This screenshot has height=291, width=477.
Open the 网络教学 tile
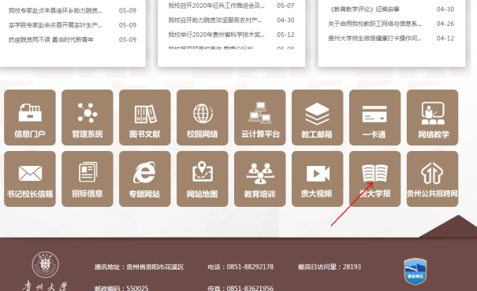click(x=432, y=117)
